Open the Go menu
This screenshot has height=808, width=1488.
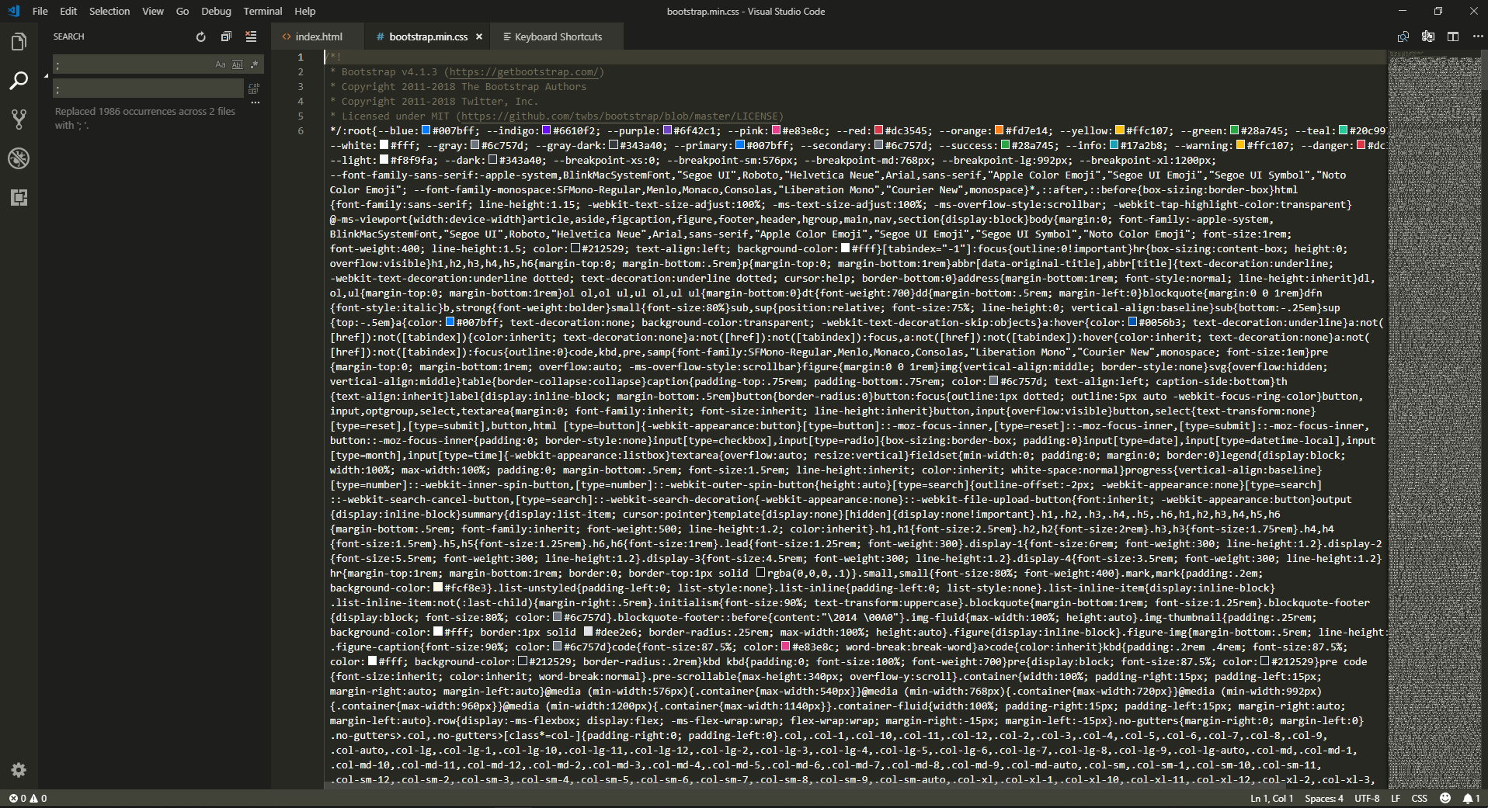point(183,11)
